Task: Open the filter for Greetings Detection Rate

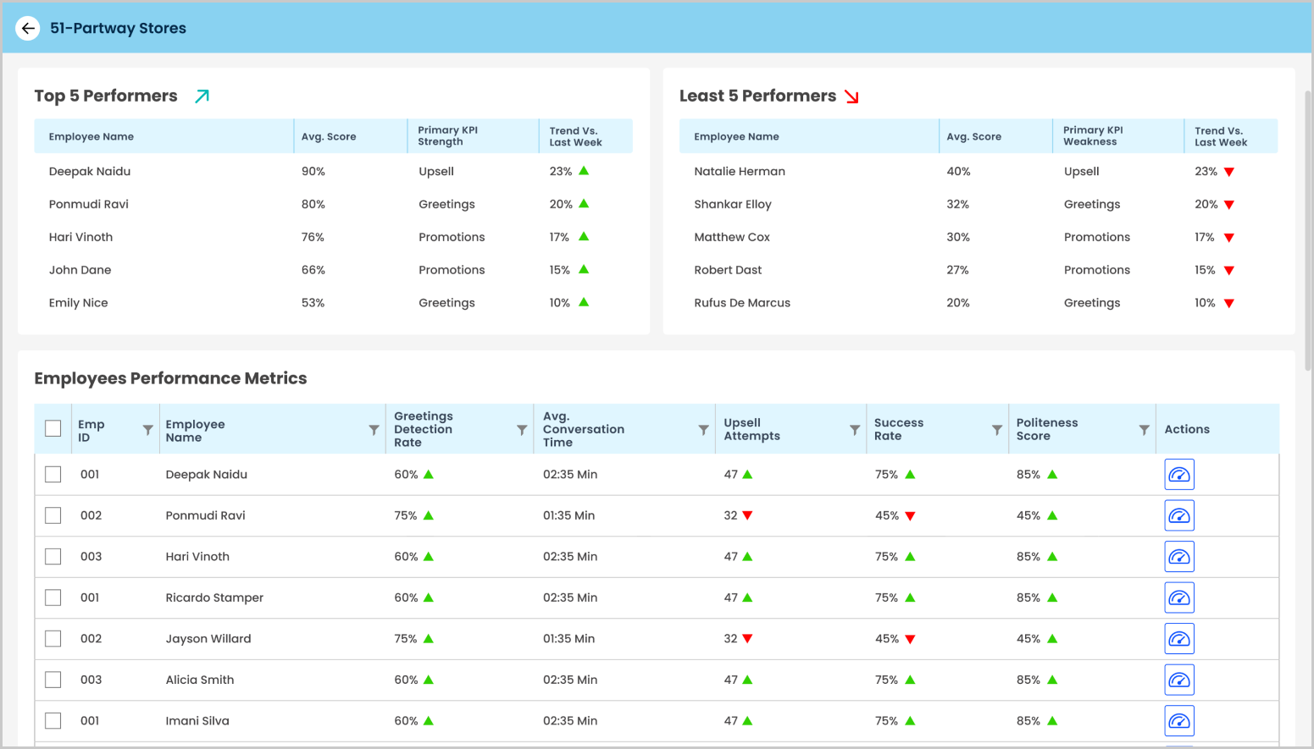Action: pyautogui.click(x=521, y=429)
